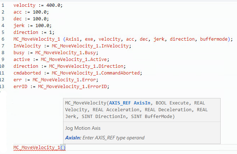The image size is (237, 154).
Task: Click the underlined MC_MoveVelocity_1 text on the bottom line
Action: (x=37, y=148)
